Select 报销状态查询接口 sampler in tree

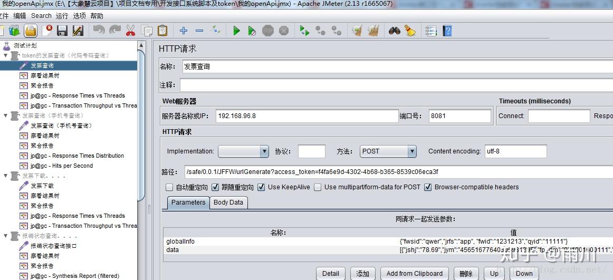pos(54,246)
